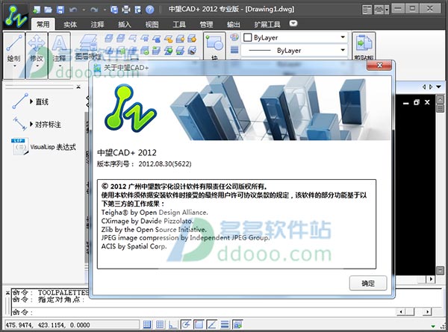
Task: Switch to the 管理 ribbon tab
Action: (x=206, y=25)
